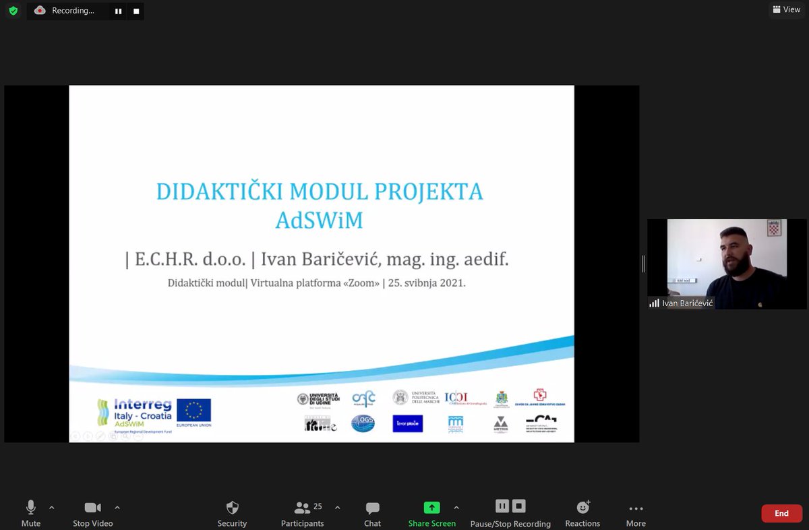Open the Reactions smiley menu
Screen dimensions: 809x530
coord(583,514)
